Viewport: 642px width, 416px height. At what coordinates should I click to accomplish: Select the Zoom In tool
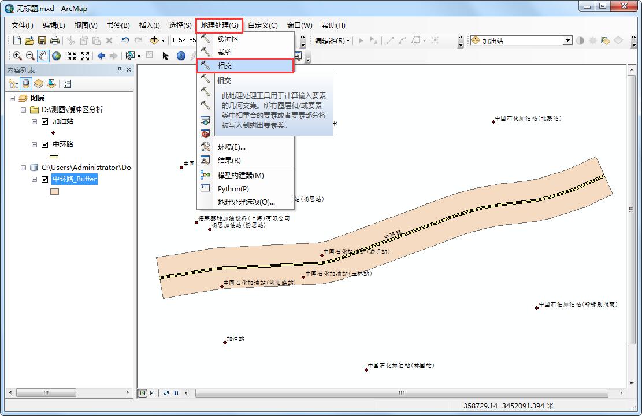coord(17,55)
